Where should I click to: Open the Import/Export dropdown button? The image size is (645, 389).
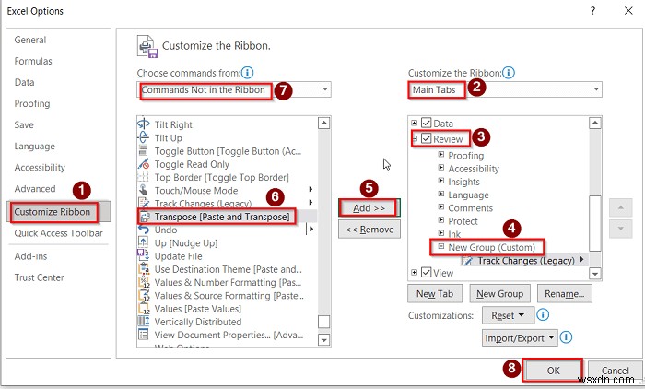coord(520,338)
